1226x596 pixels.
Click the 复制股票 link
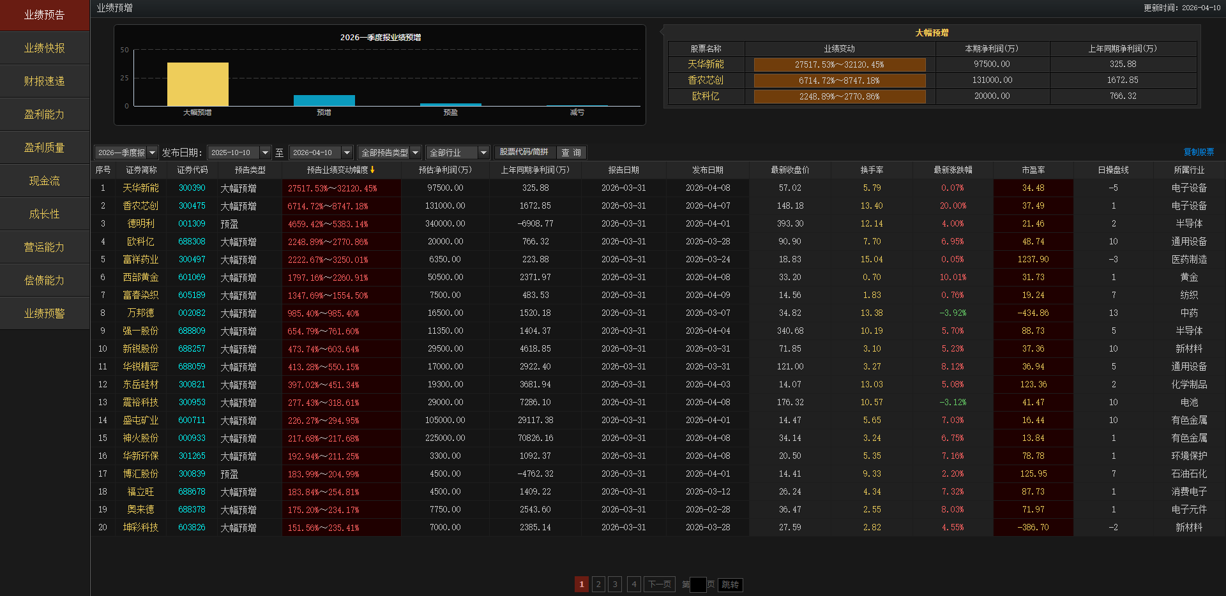(1199, 151)
